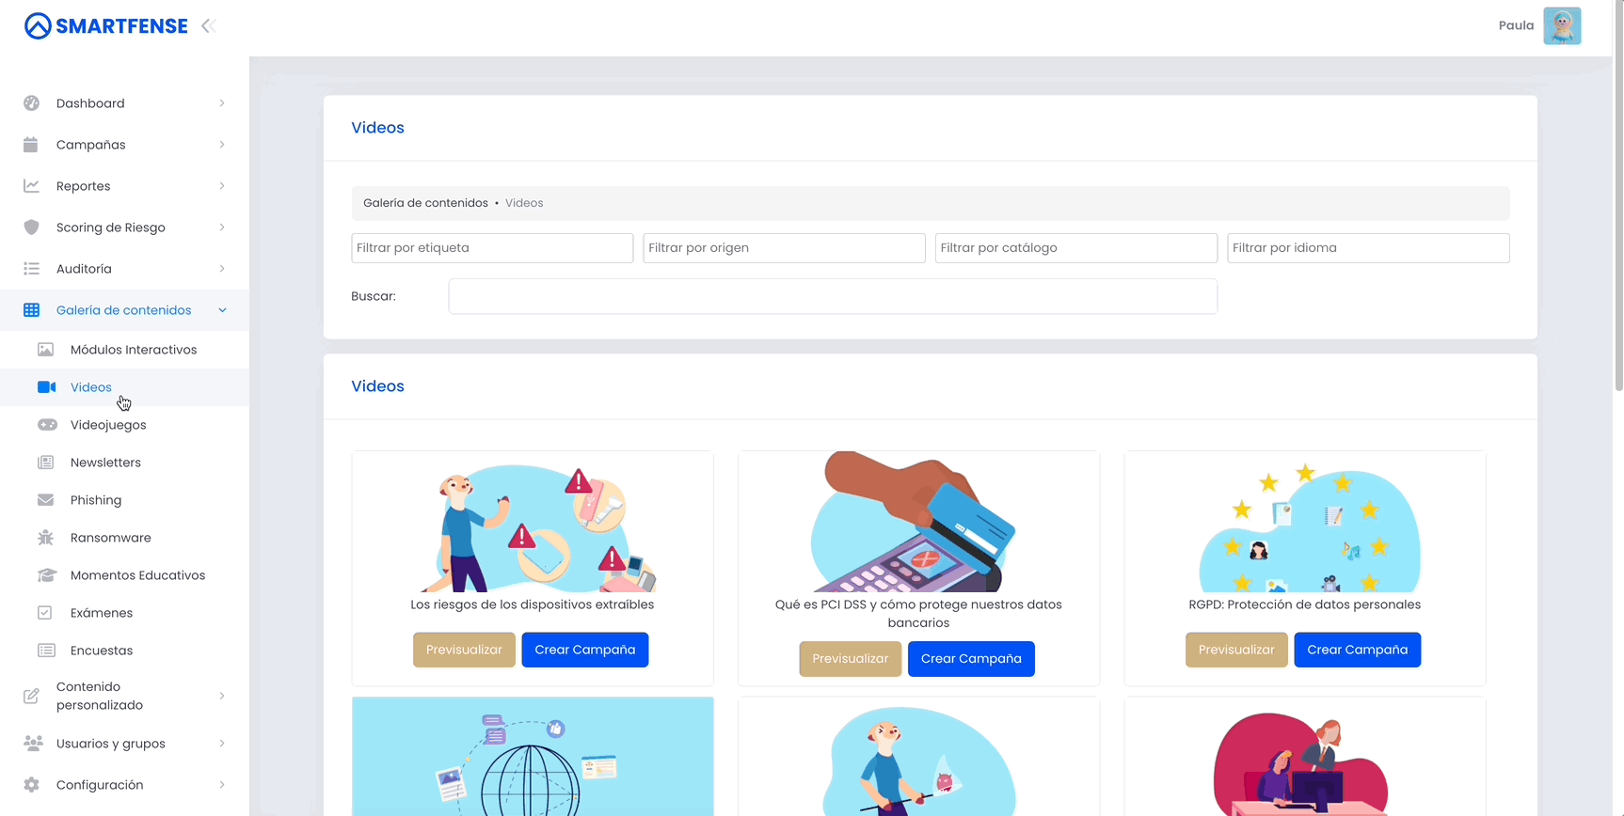The image size is (1624, 816).
Task: Click the Configuración gear icon
Action: pos(32,785)
